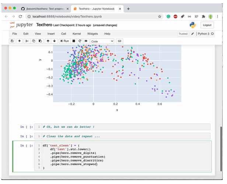The image size is (227, 184).
Task: Click the ABP adblock extension icon
Action: click(175, 17)
